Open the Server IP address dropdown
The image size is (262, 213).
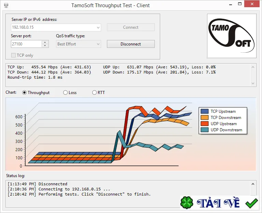click(x=98, y=27)
